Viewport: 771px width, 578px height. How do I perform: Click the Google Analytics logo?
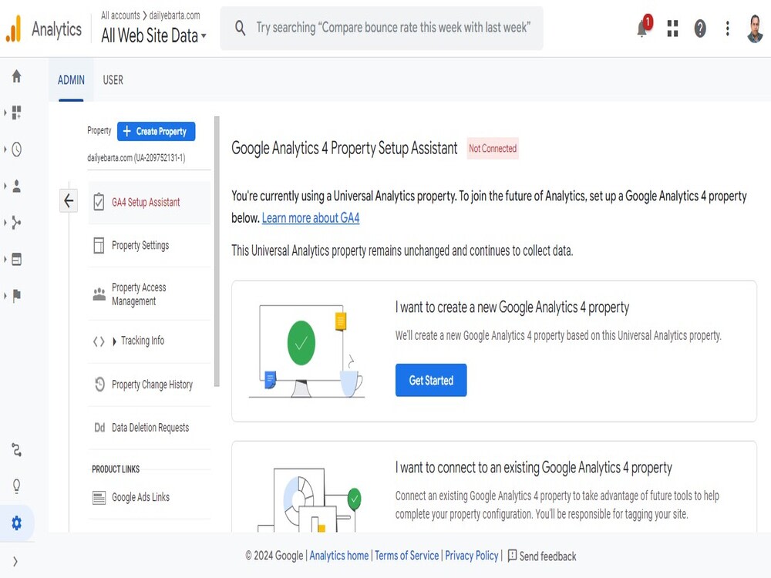(x=14, y=29)
